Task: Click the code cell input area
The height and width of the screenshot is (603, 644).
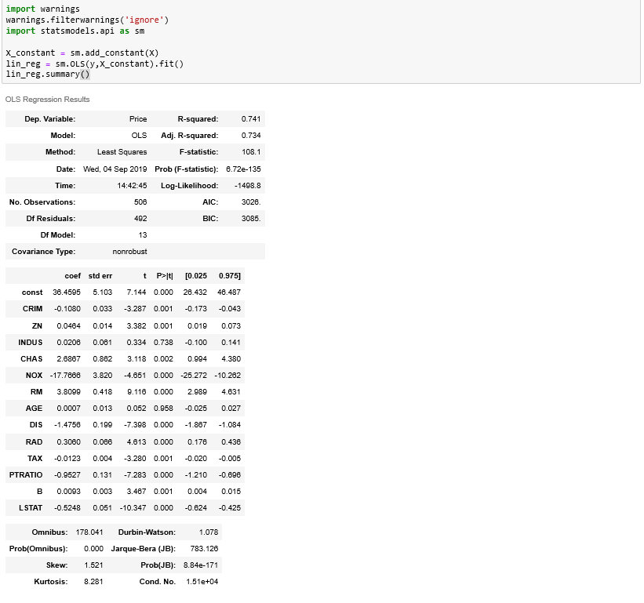Action: click(x=321, y=42)
